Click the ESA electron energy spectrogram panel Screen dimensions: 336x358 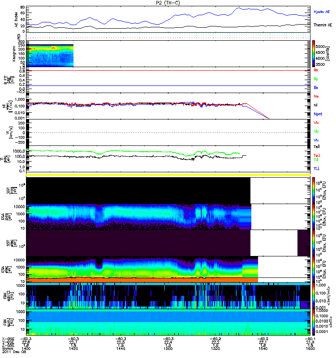coord(142,269)
